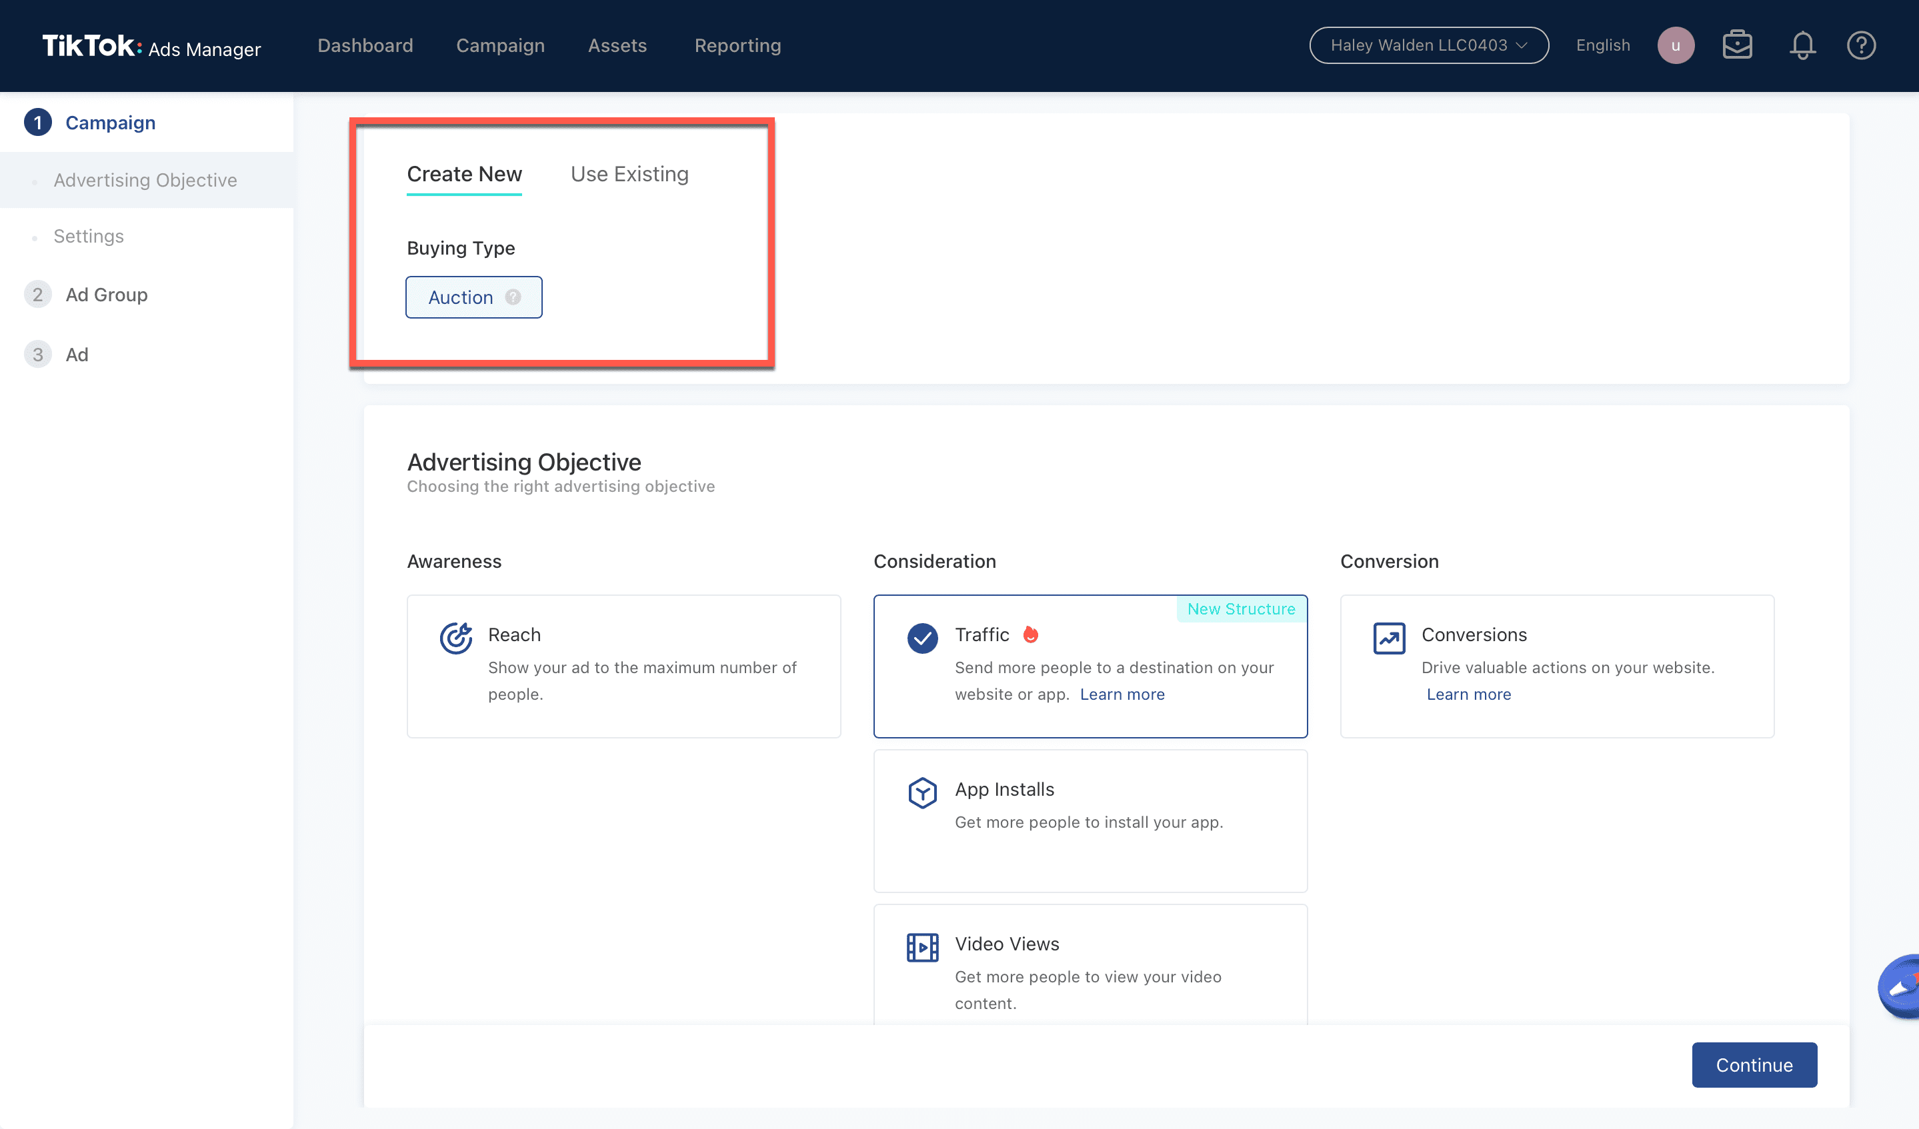
Task: Click the user avatar icon
Action: click(1674, 46)
